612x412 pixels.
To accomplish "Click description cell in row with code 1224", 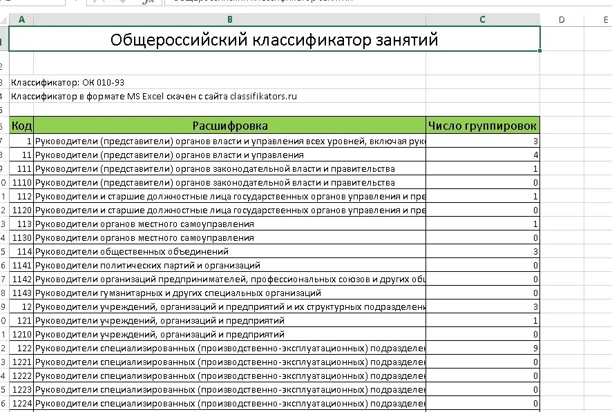I will pos(230,403).
